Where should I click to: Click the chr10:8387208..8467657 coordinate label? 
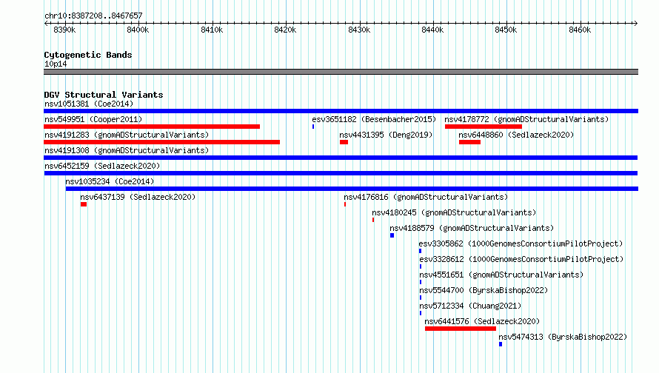click(x=93, y=16)
